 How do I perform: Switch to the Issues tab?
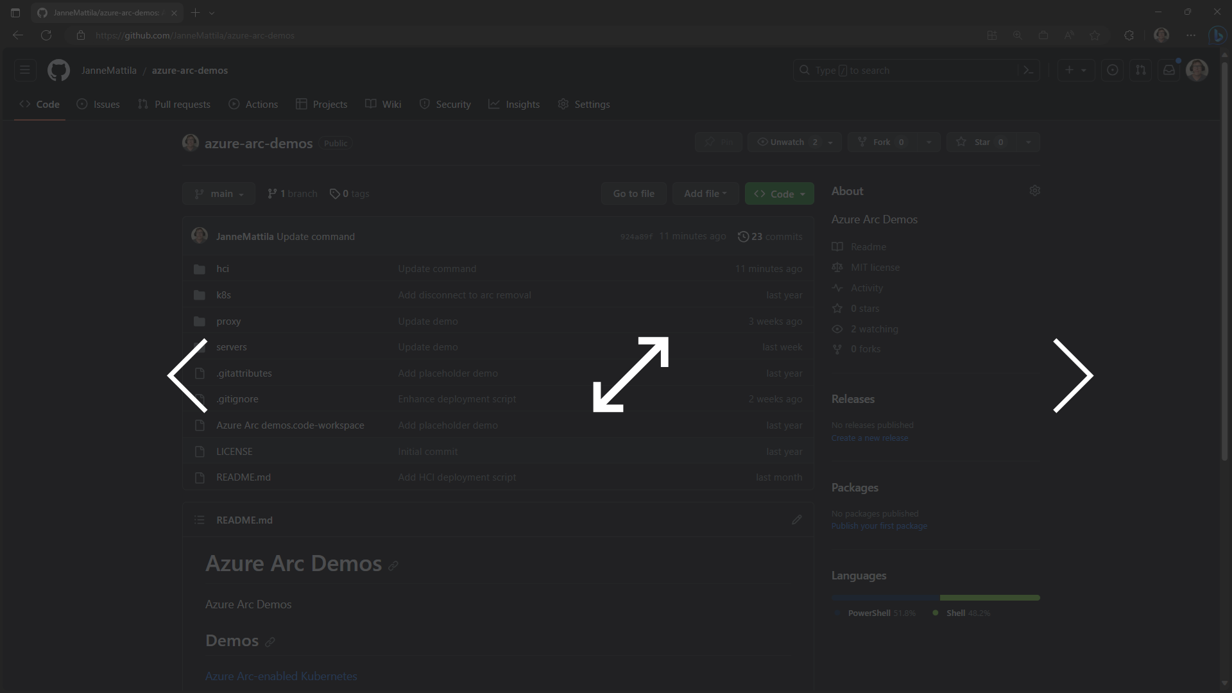98,104
